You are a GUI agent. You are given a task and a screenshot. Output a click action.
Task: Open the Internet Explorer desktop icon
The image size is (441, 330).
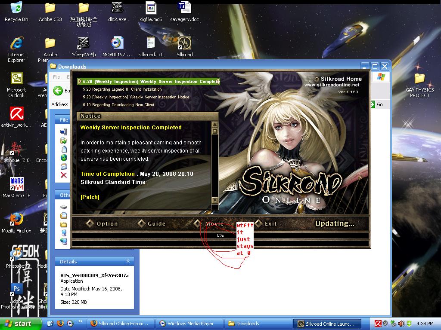16,44
